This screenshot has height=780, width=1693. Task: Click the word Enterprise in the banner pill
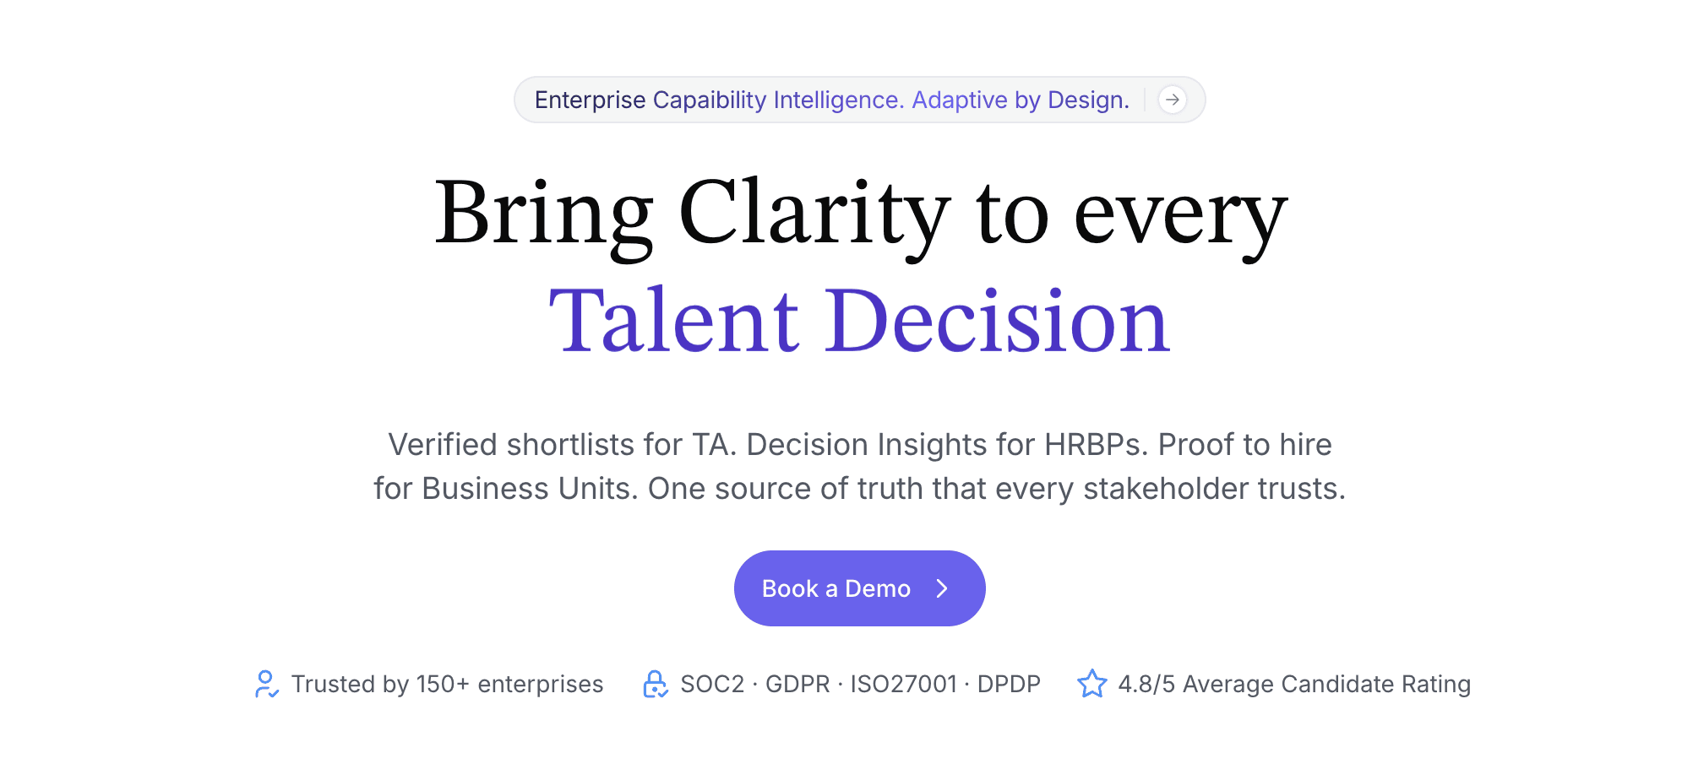(x=591, y=100)
